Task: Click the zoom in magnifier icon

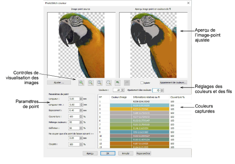Action: [x=81, y=83]
